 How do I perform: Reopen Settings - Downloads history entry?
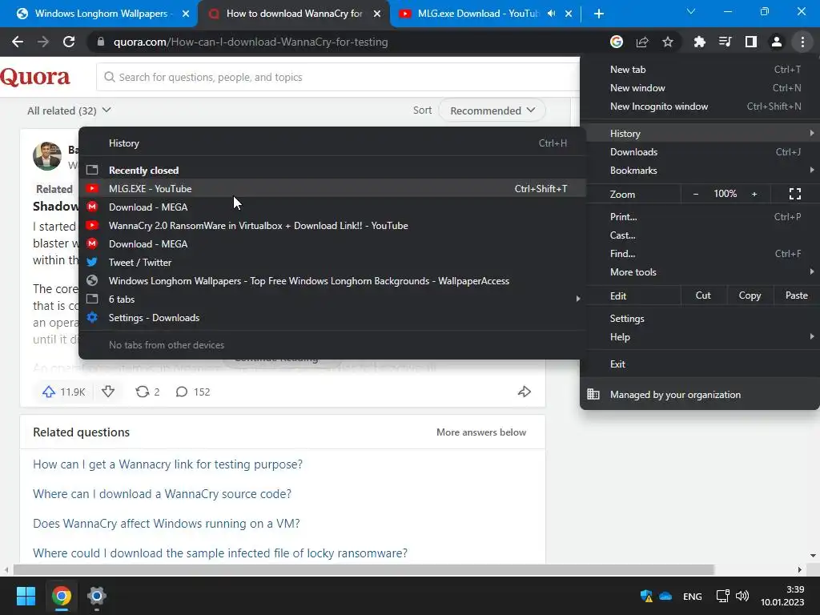point(333,317)
